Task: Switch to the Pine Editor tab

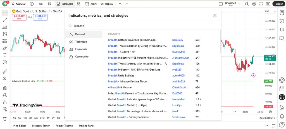Action: tap(20, 126)
